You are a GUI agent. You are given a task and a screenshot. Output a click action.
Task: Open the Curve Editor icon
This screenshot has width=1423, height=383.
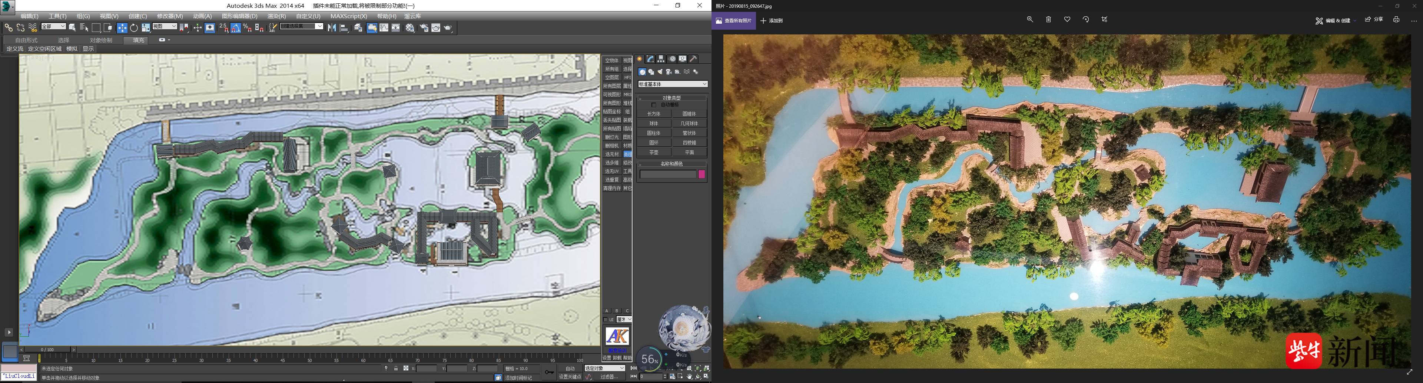point(384,27)
